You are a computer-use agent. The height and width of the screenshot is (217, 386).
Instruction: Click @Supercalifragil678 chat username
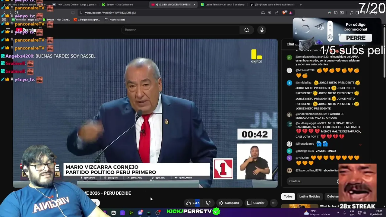(x=308, y=171)
